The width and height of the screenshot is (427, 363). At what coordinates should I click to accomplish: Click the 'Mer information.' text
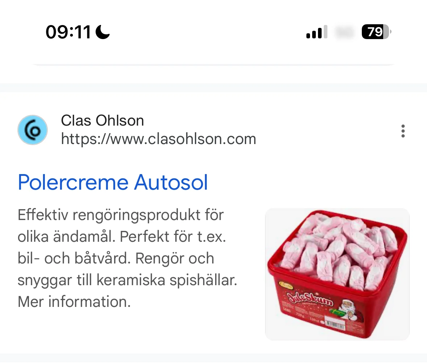click(x=74, y=301)
